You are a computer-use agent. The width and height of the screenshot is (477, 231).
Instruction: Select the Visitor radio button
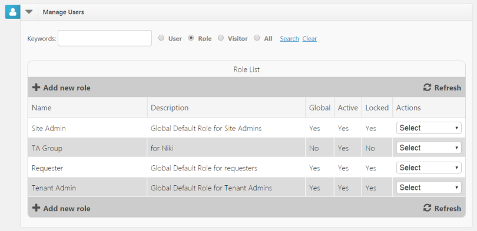point(221,38)
